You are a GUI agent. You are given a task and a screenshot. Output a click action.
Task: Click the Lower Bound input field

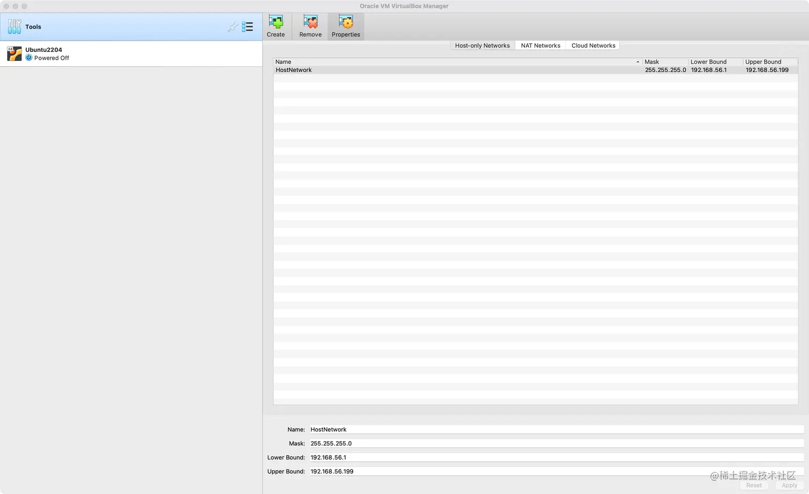556,457
